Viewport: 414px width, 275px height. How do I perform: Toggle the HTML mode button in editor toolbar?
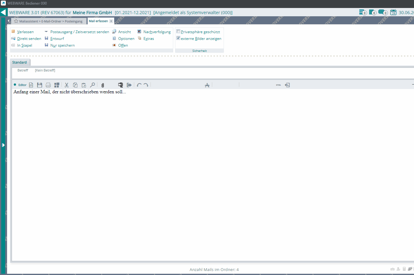[x=278, y=85]
